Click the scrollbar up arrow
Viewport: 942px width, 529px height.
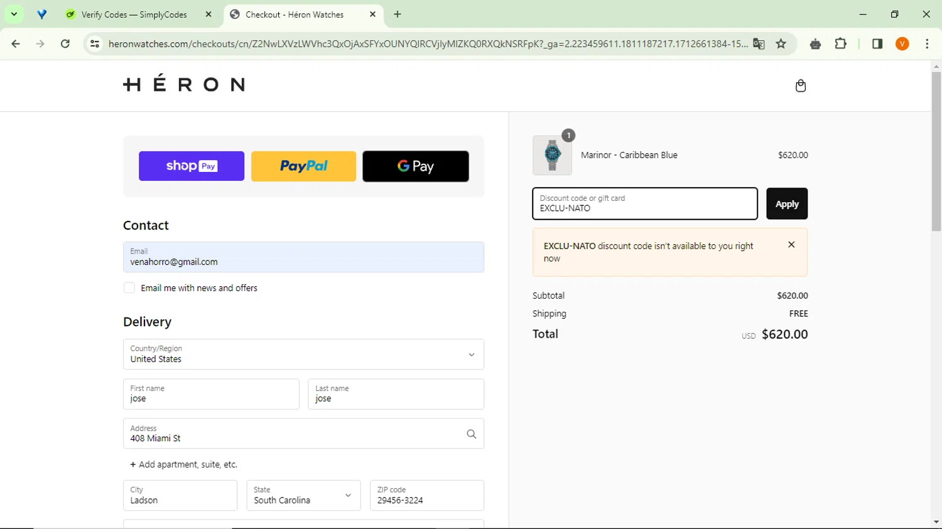936,66
